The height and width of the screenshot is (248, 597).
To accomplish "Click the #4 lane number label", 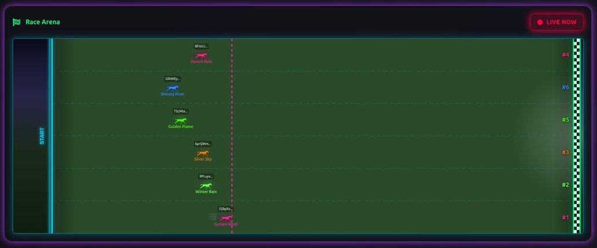I will [x=565, y=55].
